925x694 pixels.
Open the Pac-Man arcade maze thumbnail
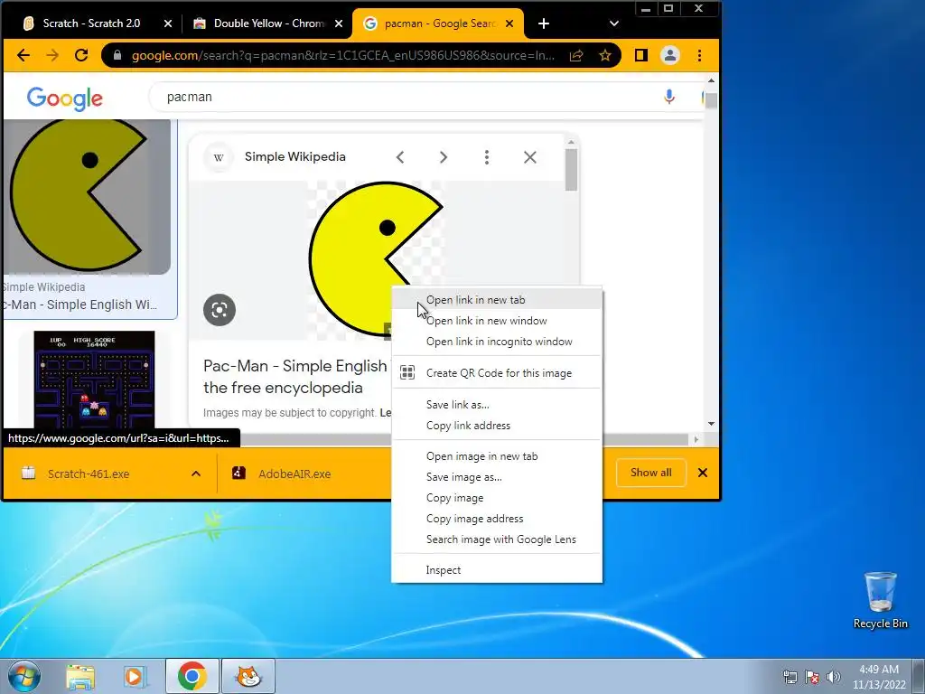[x=94, y=380]
